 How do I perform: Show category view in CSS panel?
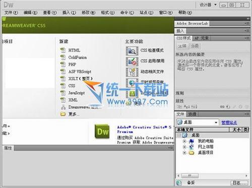coord(179,107)
